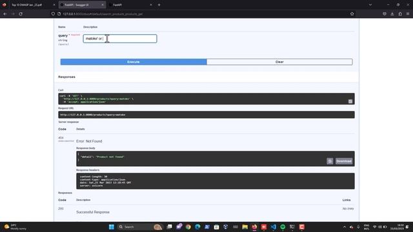This screenshot has height=232, width=413.
Task: Open the Teams chat icon on taskbar
Action: [179, 226]
